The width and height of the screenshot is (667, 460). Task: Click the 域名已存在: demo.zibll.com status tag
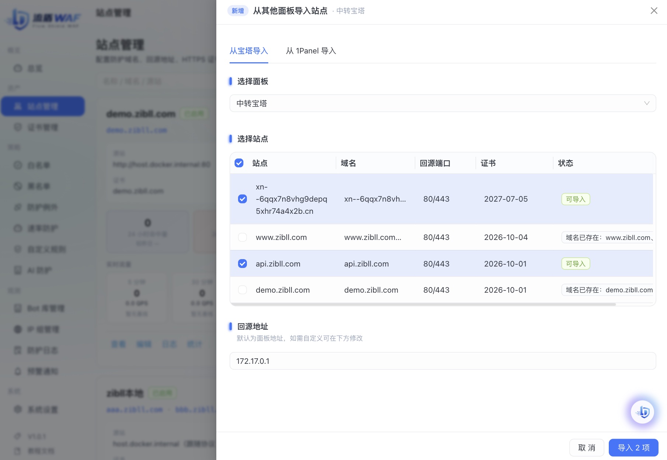607,290
